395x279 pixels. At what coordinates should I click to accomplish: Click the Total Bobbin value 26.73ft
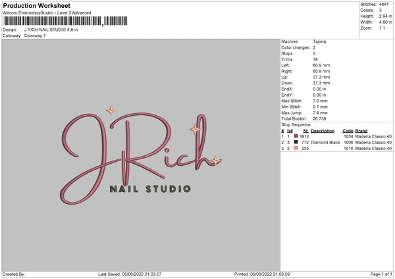[x=321, y=118]
